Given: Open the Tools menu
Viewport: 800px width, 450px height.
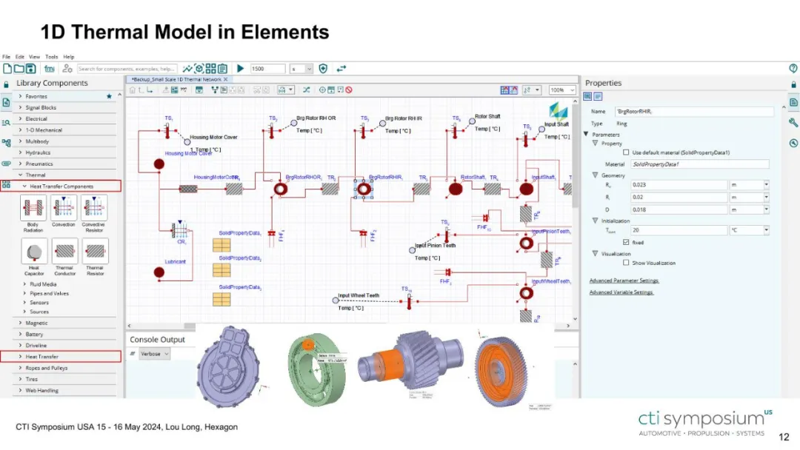Looking at the screenshot, I should coord(52,56).
